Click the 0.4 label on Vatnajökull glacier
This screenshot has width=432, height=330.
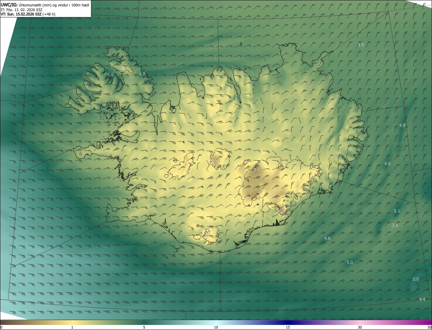point(256,170)
